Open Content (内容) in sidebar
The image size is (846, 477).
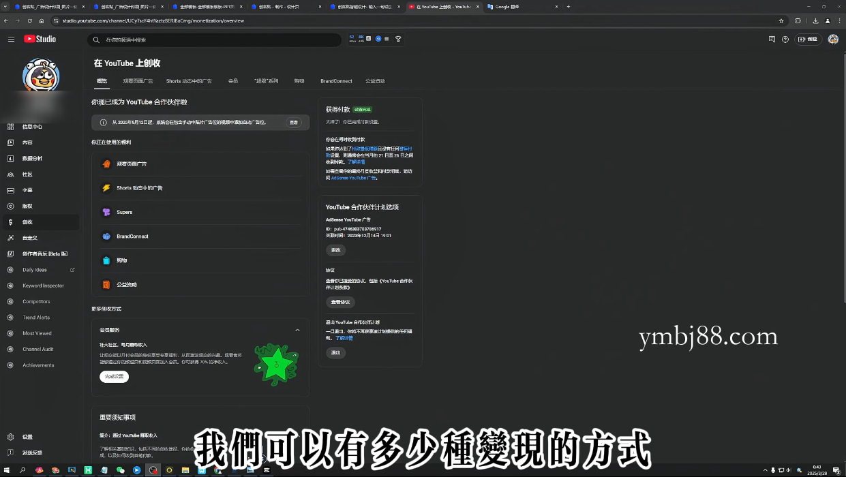click(40, 142)
